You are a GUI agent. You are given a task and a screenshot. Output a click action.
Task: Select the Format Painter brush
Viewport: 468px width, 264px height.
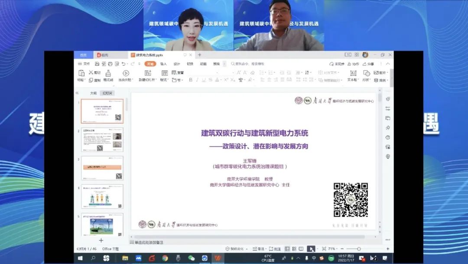pyautogui.click(x=108, y=73)
